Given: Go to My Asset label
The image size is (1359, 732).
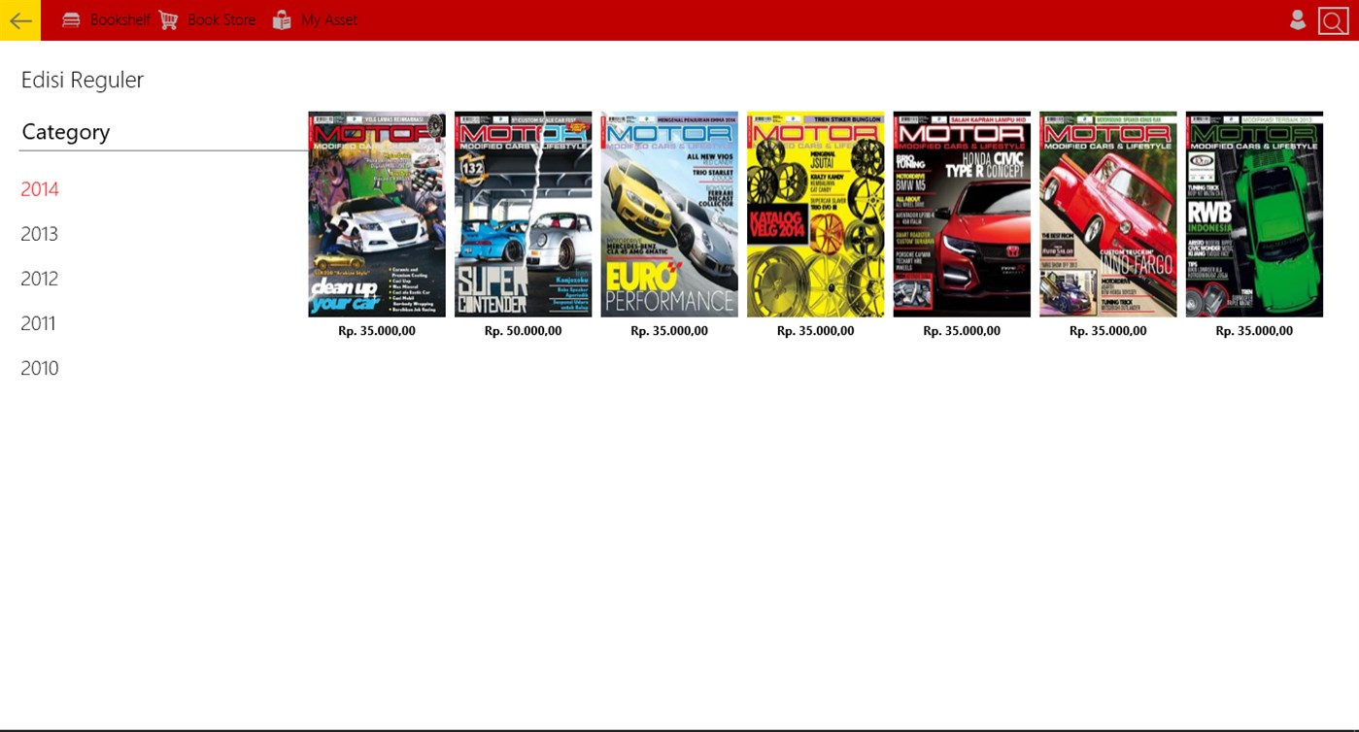Looking at the screenshot, I should [329, 20].
